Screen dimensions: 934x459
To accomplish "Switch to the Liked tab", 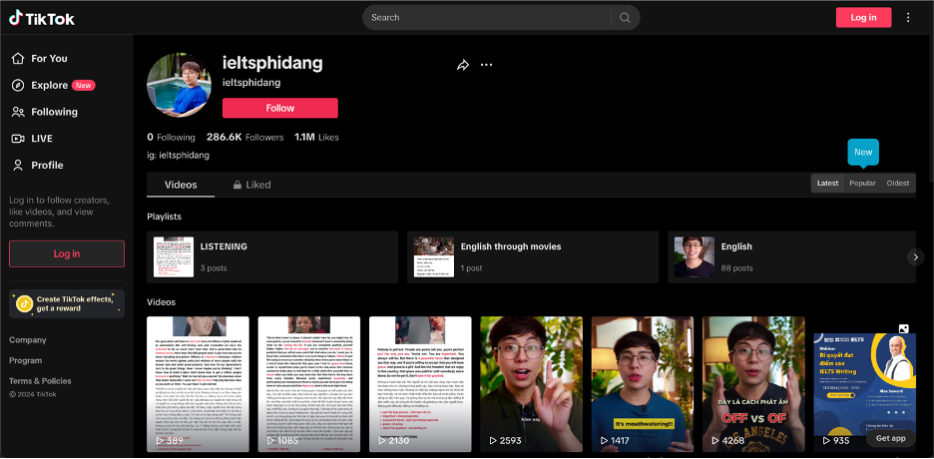I will click(x=252, y=185).
